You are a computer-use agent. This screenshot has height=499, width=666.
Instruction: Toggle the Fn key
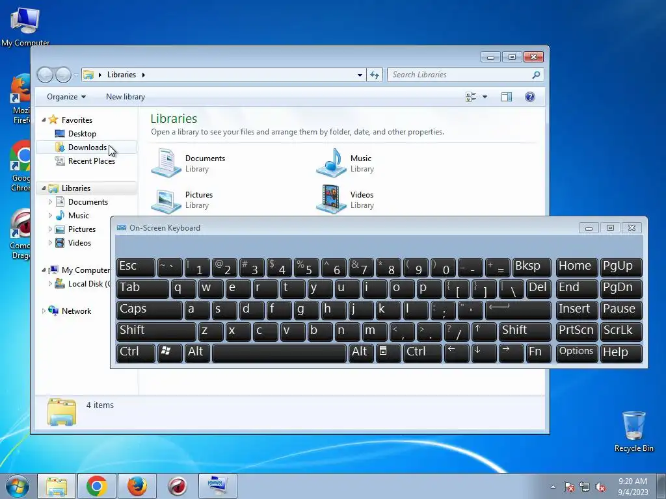click(539, 353)
